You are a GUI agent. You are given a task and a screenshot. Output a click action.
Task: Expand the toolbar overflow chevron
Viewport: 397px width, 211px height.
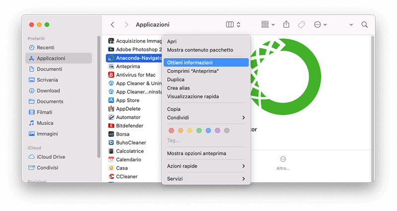[x=351, y=25]
